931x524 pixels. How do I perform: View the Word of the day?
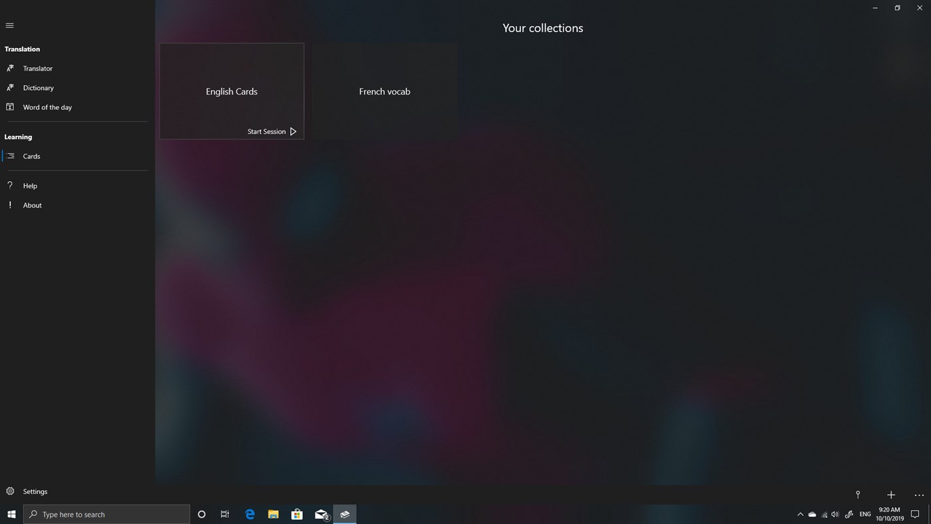pyautogui.click(x=47, y=107)
